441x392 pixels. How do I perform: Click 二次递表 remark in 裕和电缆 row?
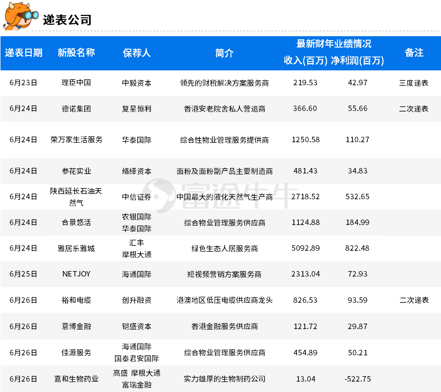click(x=414, y=300)
